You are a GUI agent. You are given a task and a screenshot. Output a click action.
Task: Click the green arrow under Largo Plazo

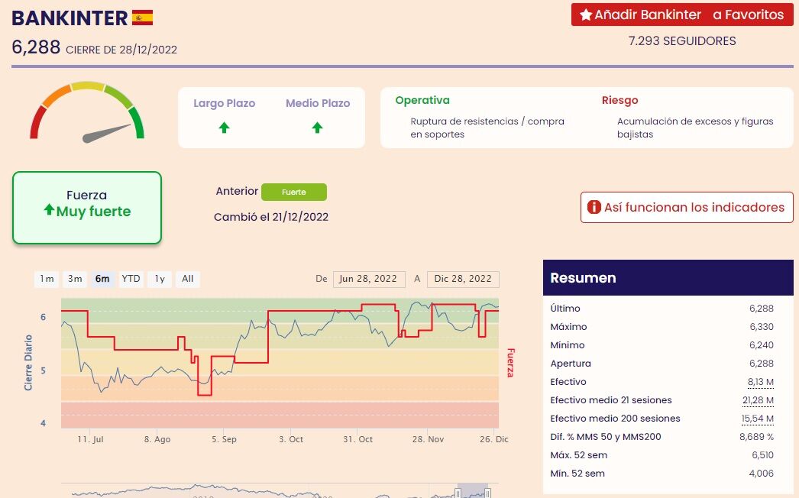point(225,128)
